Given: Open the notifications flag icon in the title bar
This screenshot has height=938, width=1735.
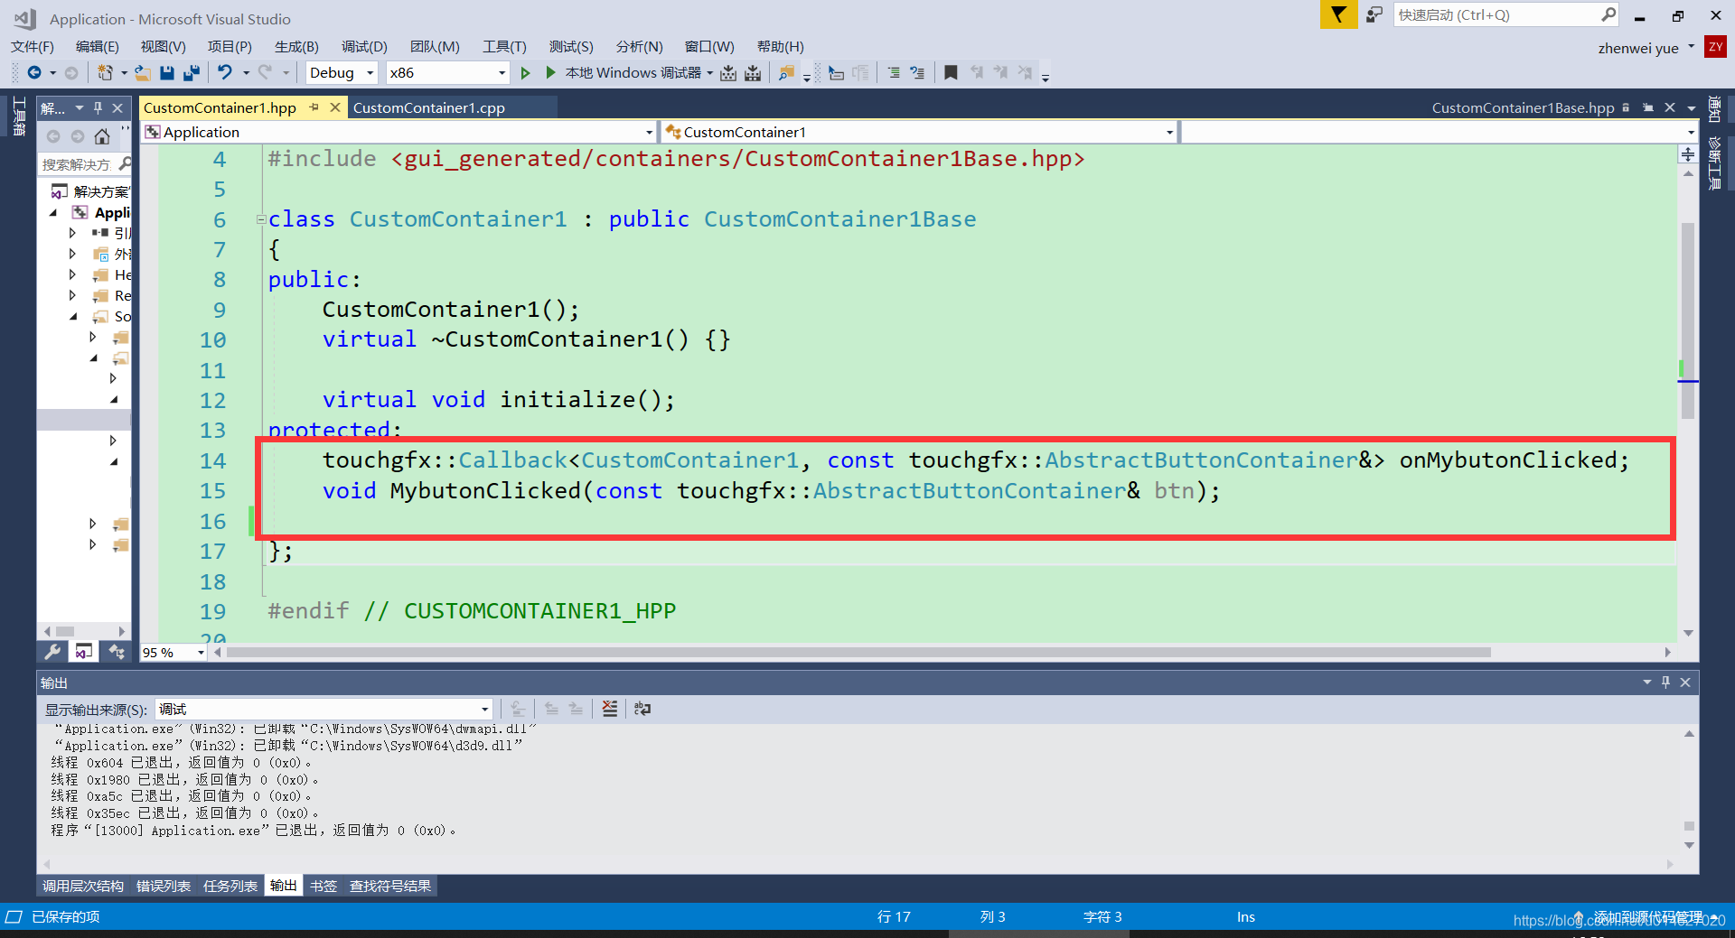Looking at the screenshot, I should click(x=1338, y=14).
